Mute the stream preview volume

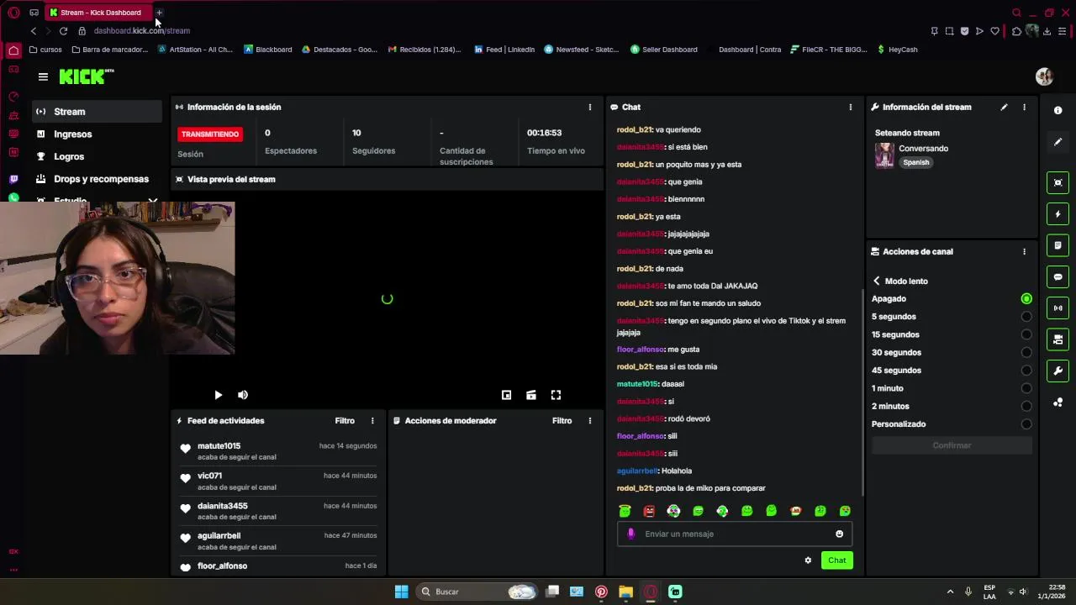click(243, 395)
